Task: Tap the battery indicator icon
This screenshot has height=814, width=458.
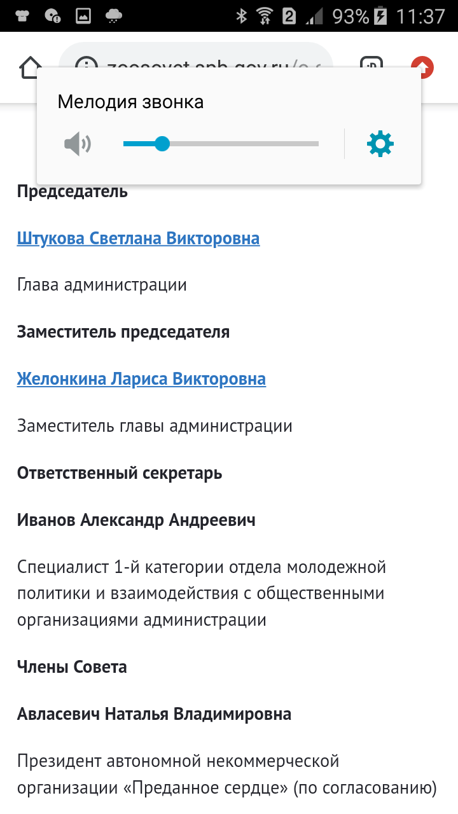Action: [x=380, y=16]
